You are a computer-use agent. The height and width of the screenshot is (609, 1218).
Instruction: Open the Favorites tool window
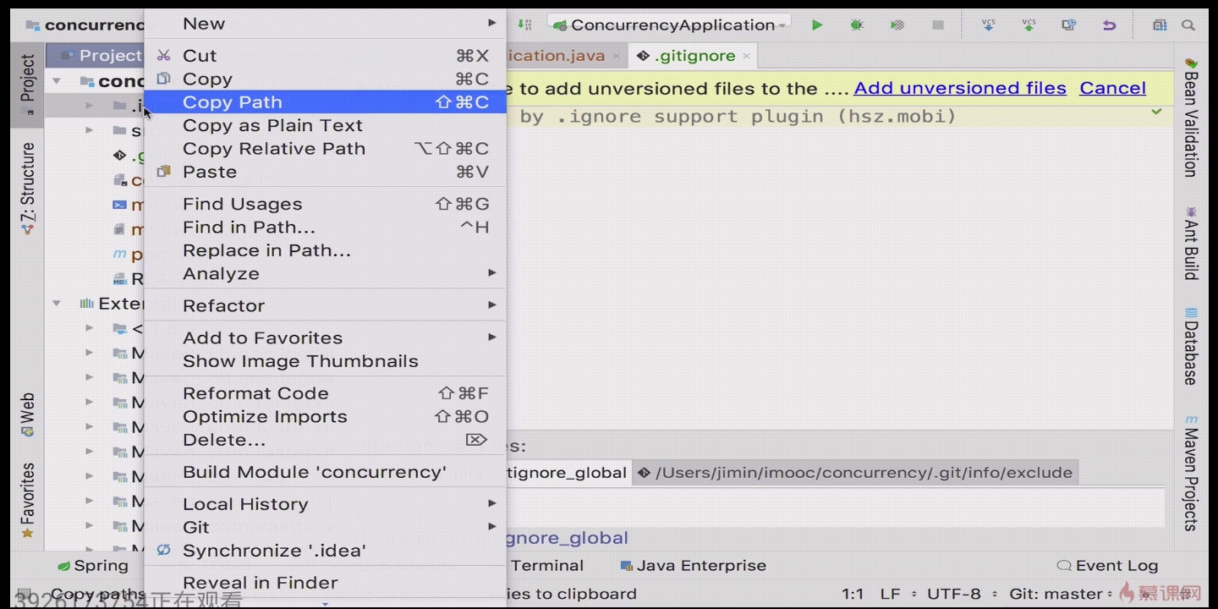pos(27,502)
